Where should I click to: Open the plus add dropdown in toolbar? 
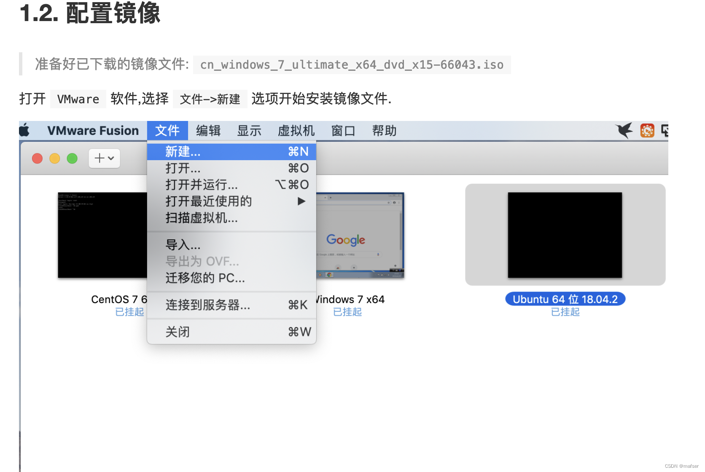(104, 158)
